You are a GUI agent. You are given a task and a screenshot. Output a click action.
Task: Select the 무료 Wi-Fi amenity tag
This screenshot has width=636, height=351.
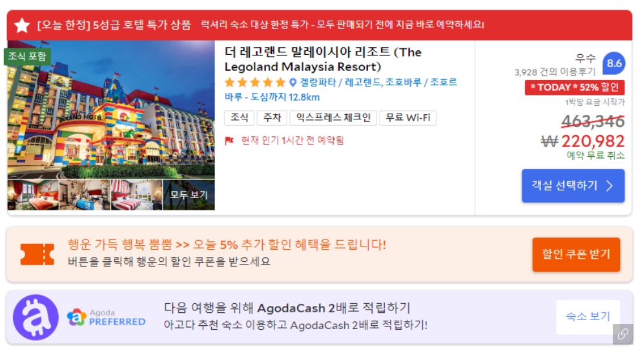point(407,117)
